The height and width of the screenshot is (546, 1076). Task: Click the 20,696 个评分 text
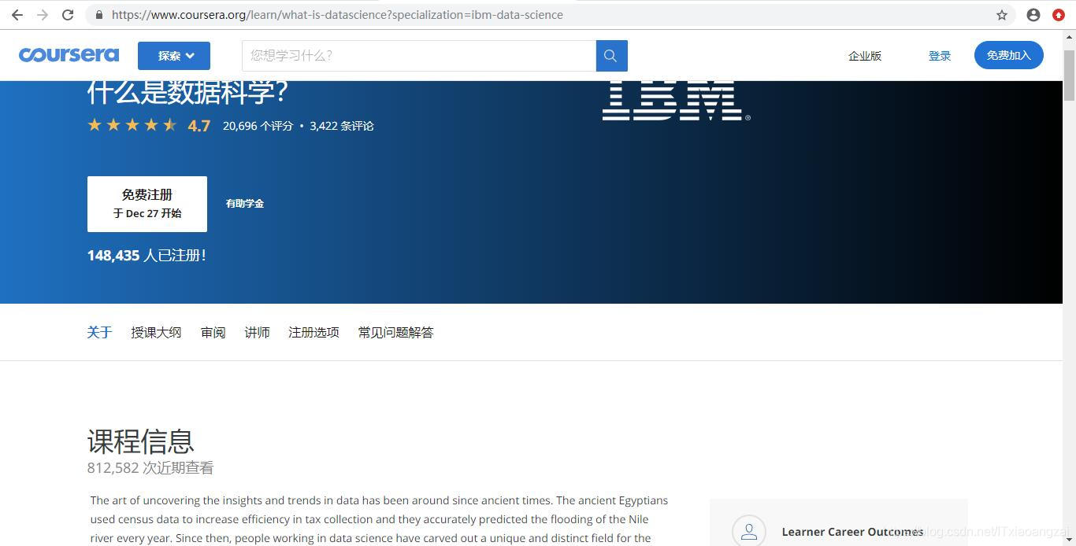coord(258,126)
